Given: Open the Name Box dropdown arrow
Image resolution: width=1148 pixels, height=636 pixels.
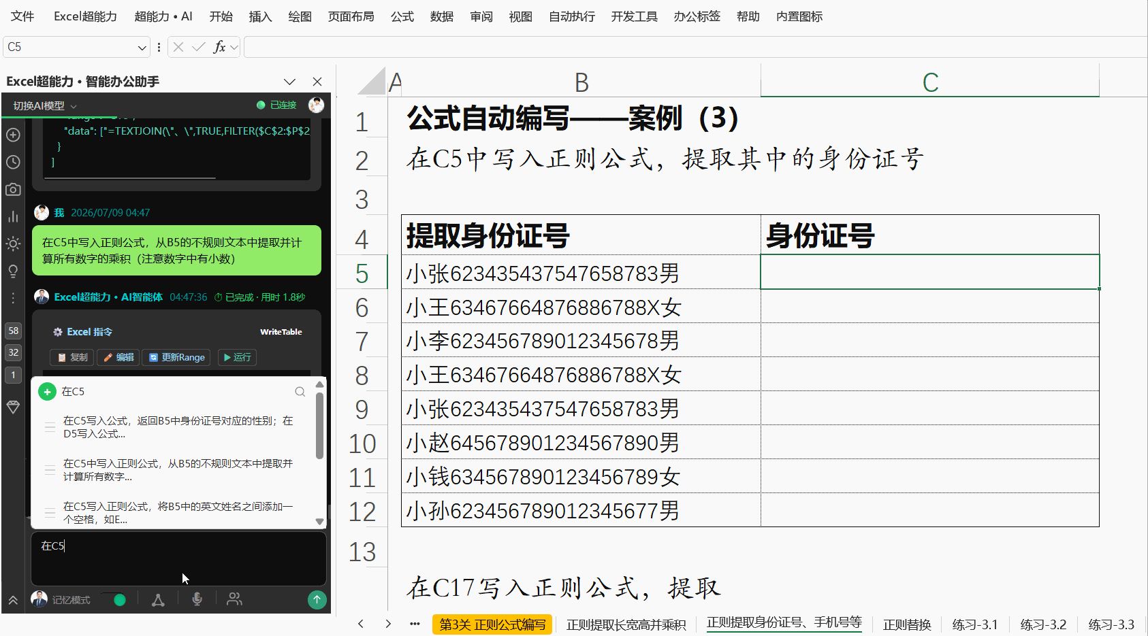Looking at the screenshot, I should tap(142, 48).
